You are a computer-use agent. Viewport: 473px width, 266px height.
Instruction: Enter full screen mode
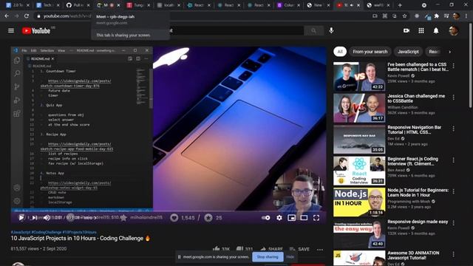[316, 217]
